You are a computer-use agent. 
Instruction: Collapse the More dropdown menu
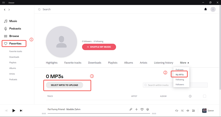click(x=184, y=63)
